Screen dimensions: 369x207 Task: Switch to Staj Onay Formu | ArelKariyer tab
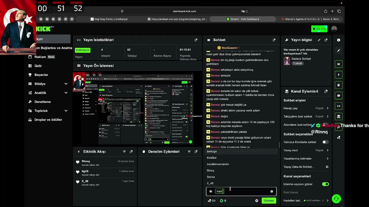pyautogui.click(x=109, y=19)
